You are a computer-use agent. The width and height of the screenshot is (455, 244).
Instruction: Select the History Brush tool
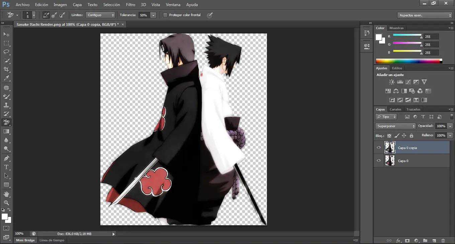(x=6, y=114)
